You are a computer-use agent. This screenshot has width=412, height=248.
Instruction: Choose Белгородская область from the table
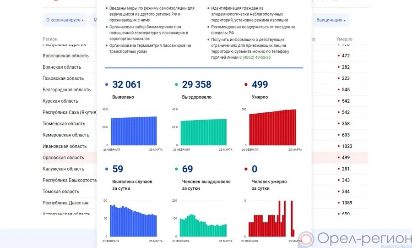click(x=66, y=90)
